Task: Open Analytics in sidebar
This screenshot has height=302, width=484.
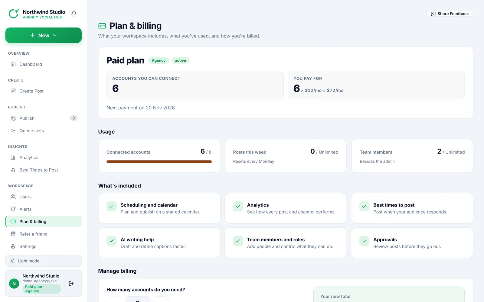Action: pos(44,158)
